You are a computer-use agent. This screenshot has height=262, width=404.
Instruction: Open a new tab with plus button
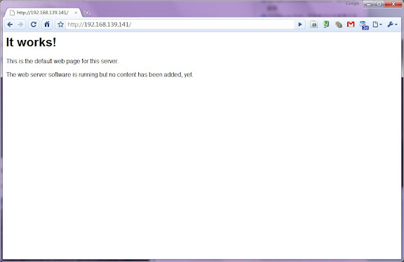click(87, 13)
